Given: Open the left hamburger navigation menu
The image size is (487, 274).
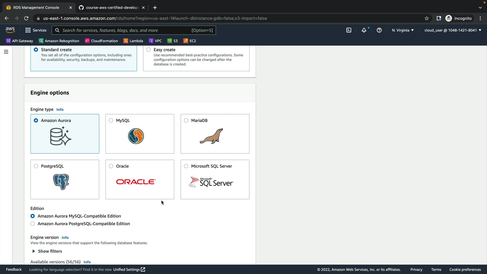Looking at the screenshot, I should (x=6, y=52).
